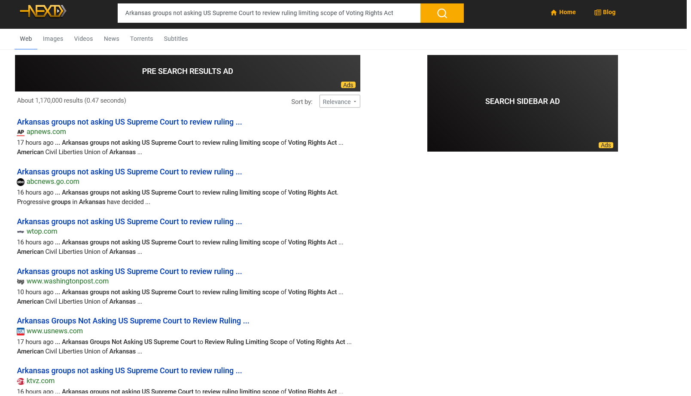Click the Search Sidebar Ad banner
This screenshot has width=691, height=396.
pos(522,103)
